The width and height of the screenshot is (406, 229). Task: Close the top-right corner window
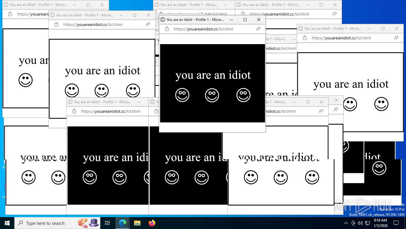pyautogui.click(x=335, y=5)
